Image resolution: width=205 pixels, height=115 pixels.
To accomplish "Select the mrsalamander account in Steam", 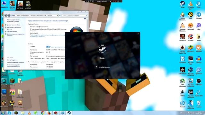I will point(102,67).
